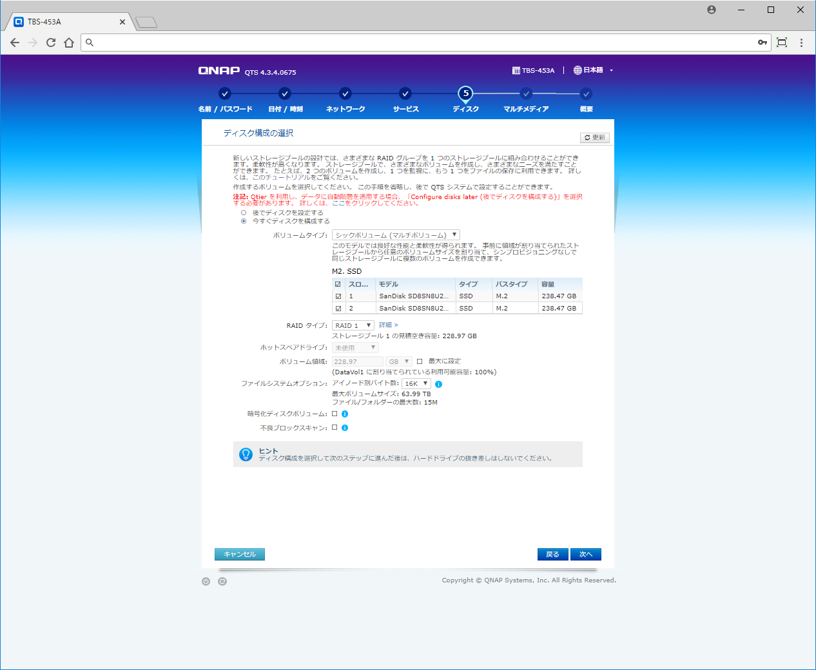Image resolution: width=816 pixels, height=670 pixels.
Task: Click the info icon for bad block scan
Action: [345, 428]
